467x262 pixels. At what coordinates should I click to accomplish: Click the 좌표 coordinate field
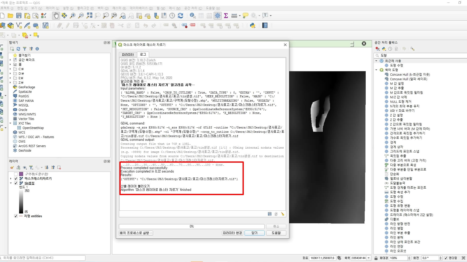[x=322, y=258]
